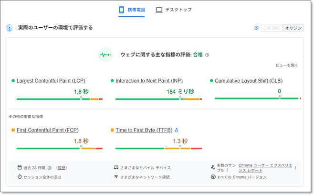Click the FCP value 1.8 秒

pyautogui.click(x=81, y=141)
